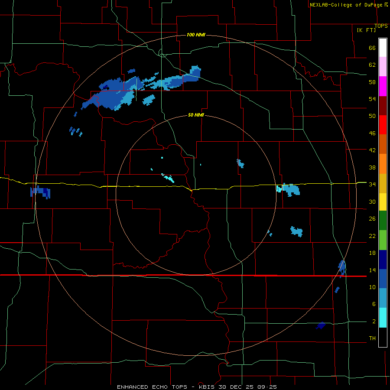
Task: Click the dark orange 46 K FT swatch
Action: [x=383, y=144]
